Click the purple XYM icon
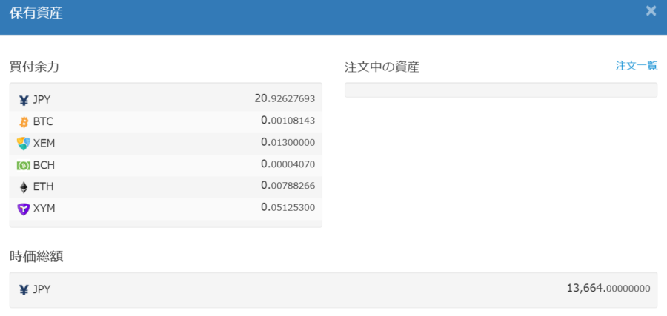Viewport: 667px width, 316px height. point(24,209)
